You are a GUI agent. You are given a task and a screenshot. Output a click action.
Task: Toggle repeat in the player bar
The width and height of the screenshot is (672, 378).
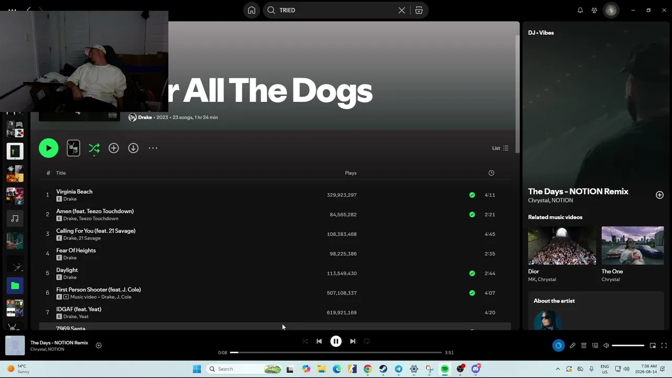point(367,341)
